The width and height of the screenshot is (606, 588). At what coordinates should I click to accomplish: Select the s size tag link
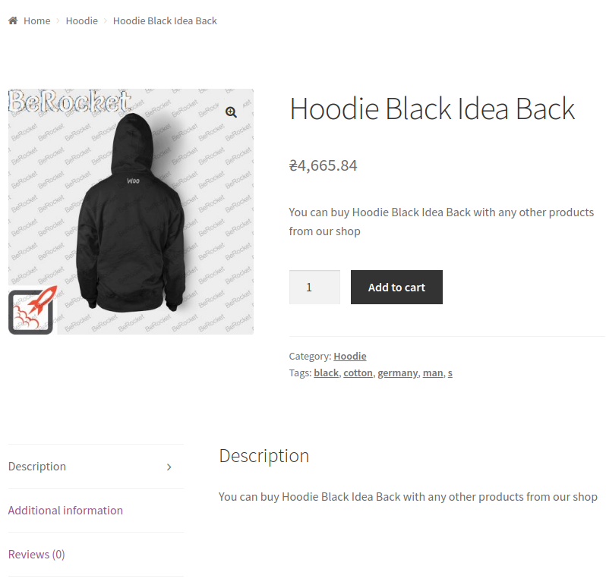point(450,373)
